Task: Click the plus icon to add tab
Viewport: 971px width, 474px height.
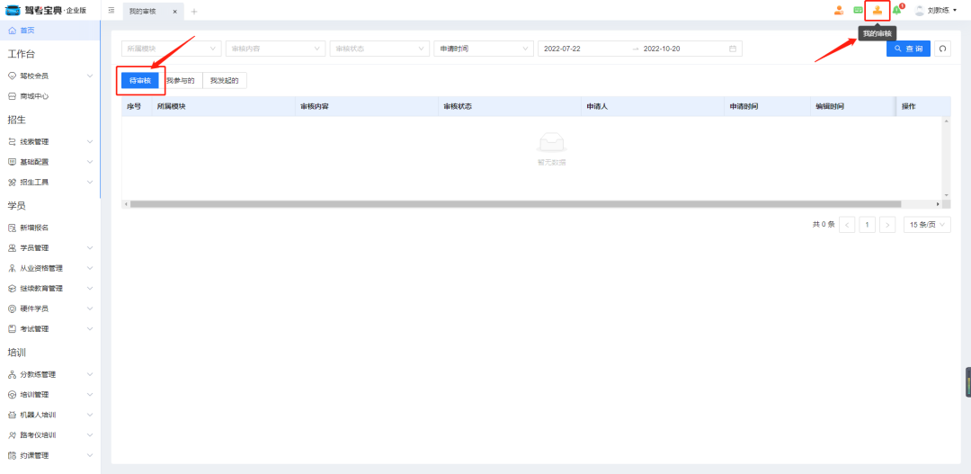Action: click(193, 12)
